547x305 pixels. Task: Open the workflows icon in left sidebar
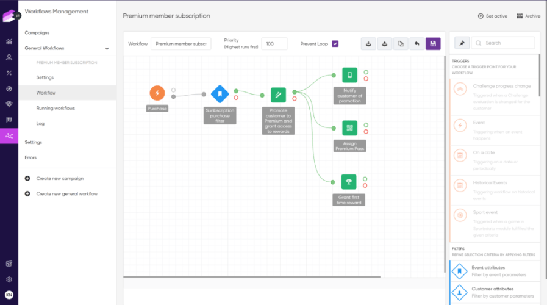pos(9,136)
